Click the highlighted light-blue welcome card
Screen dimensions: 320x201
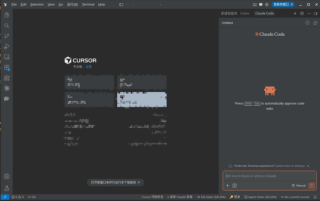click(x=142, y=100)
